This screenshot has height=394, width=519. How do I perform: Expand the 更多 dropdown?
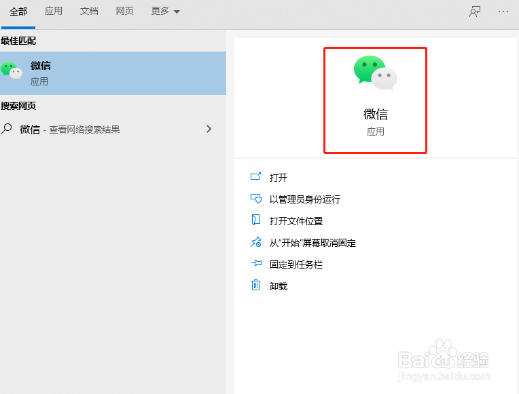(x=165, y=12)
